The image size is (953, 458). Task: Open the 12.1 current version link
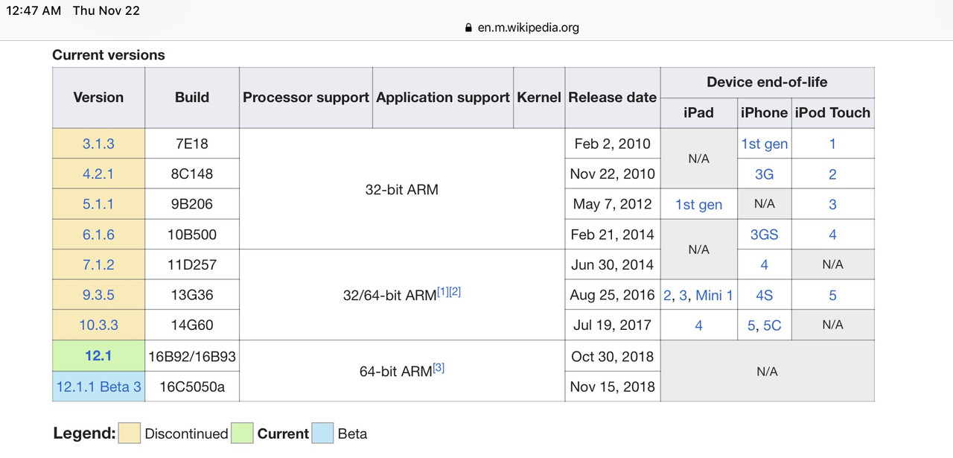(x=98, y=356)
